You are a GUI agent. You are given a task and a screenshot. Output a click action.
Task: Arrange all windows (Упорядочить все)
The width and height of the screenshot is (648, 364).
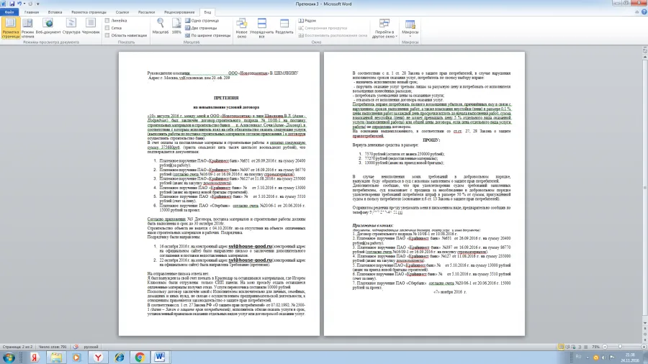click(261, 27)
